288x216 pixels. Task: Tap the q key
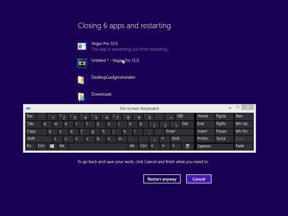click(47, 124)
